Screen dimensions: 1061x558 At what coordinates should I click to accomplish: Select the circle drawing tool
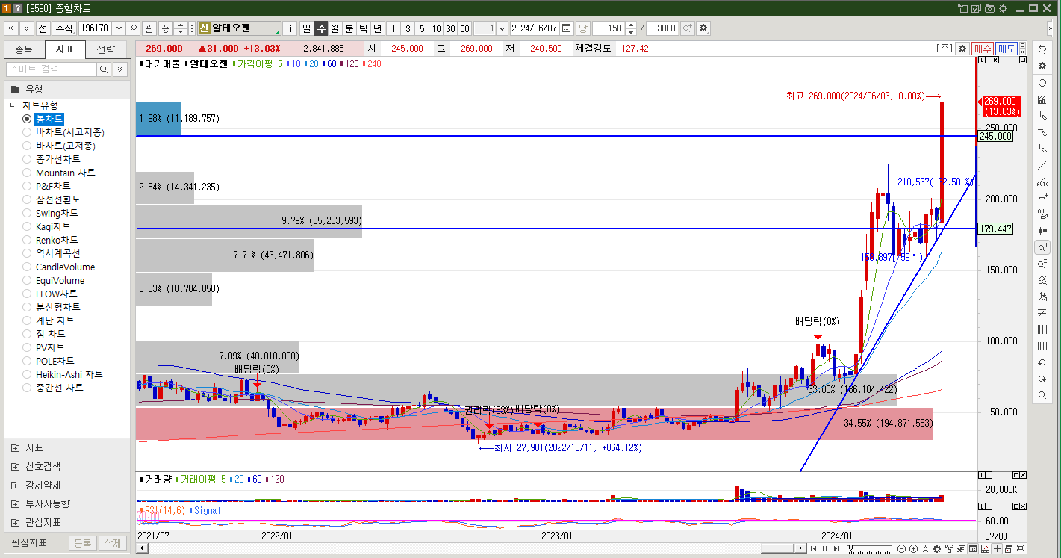click(1042, 83)
